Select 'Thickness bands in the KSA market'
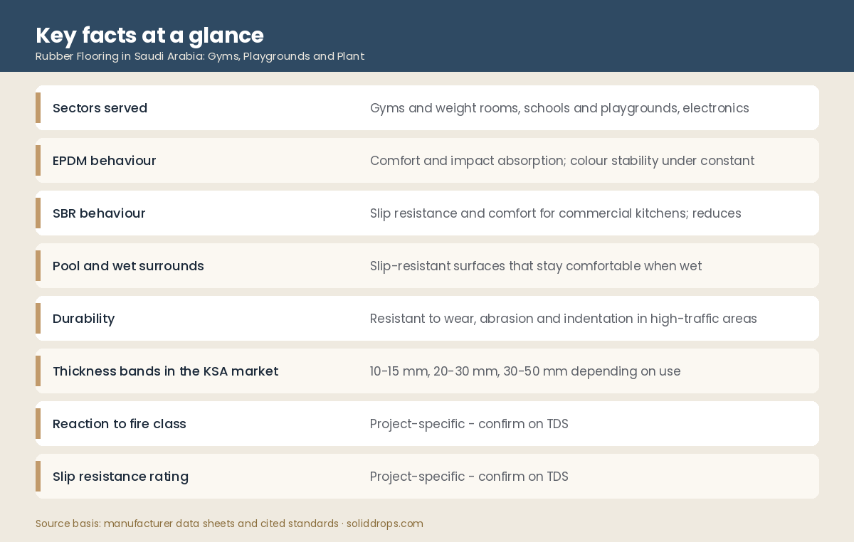This screenshot has width=854, height=542. (165, 371)
